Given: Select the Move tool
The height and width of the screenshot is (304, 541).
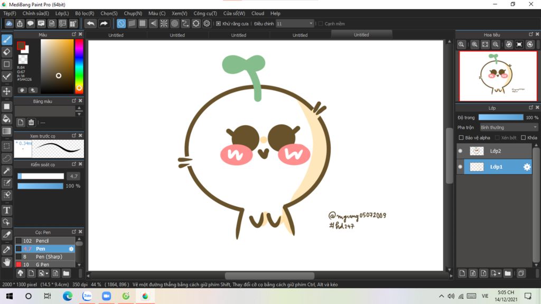Looking at the screenshot, I should coord(7,91).
